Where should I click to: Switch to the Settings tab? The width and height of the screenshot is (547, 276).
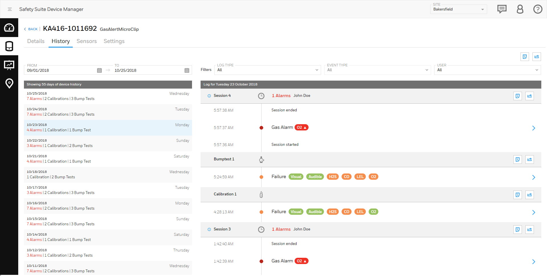tap(114, 41)
